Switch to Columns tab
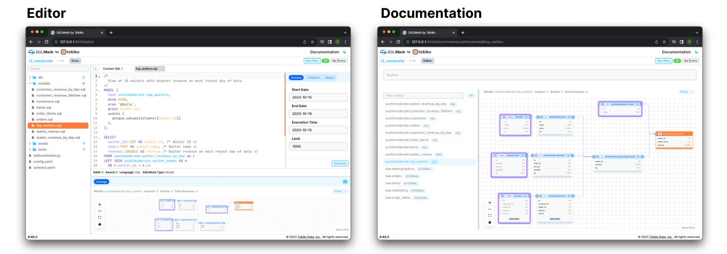727x254 pixels. (x=313, y=77)
